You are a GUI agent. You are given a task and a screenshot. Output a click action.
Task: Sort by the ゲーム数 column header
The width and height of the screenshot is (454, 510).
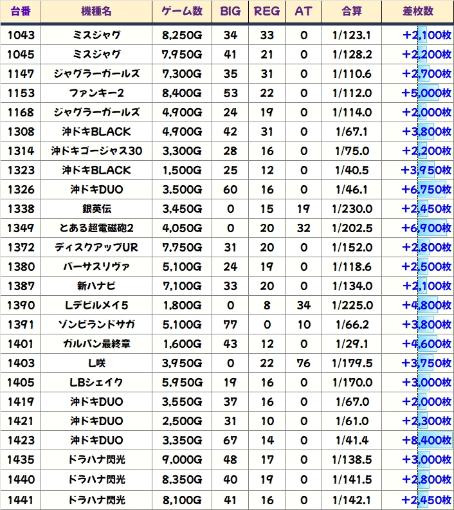pyautogui.click(x=182, y=12)
